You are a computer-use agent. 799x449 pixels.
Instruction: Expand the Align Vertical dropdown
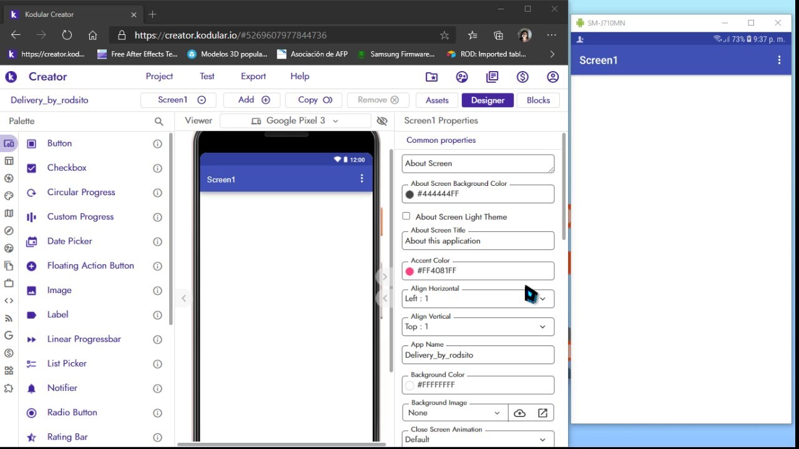point(478,327)
